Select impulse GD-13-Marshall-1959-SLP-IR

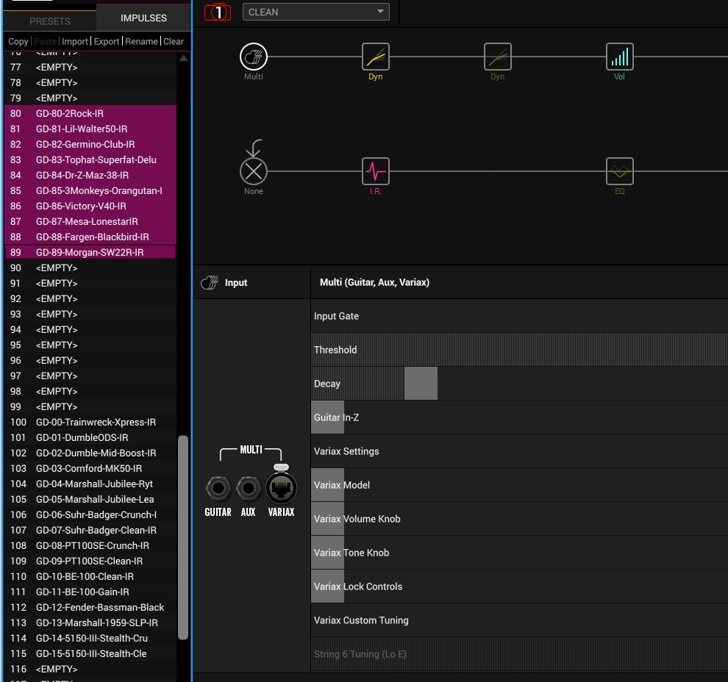90,622
